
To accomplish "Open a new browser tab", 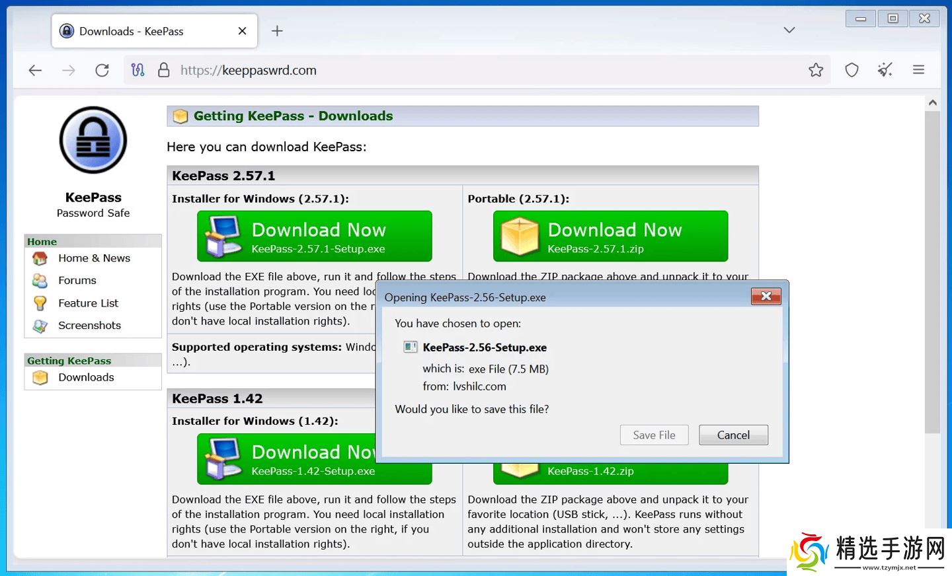I will 277,31.
